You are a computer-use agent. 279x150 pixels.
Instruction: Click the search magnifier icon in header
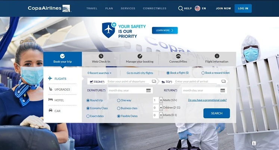(181, 8)
